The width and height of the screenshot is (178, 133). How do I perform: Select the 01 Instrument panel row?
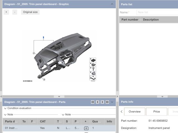(x=11, y=128)
